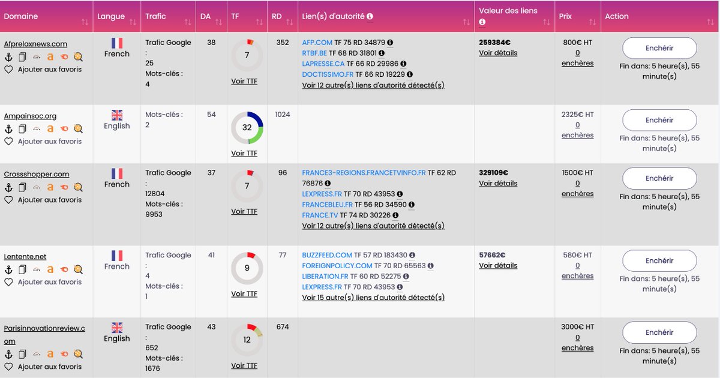
Task: Click the copy pages icon under Lentente.net
Action: [x=22, y=269]
